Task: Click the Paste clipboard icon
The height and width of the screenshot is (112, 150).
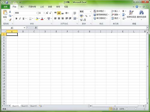Action: coord(5,13)
